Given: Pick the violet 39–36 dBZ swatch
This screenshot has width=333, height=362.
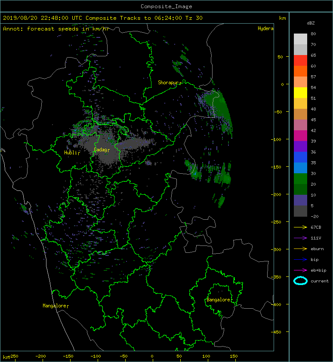Looking at the screenshot, I should 300,146.
